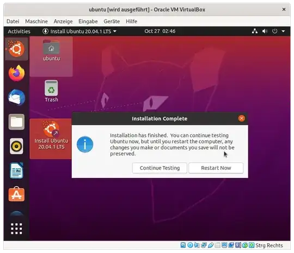Click the Continue Testing button
The image size is (294, 253).
click(x=160, y=168)
